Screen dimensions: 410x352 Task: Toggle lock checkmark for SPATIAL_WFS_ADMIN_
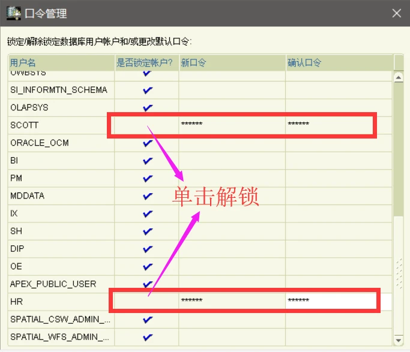[x=148, y=337]
